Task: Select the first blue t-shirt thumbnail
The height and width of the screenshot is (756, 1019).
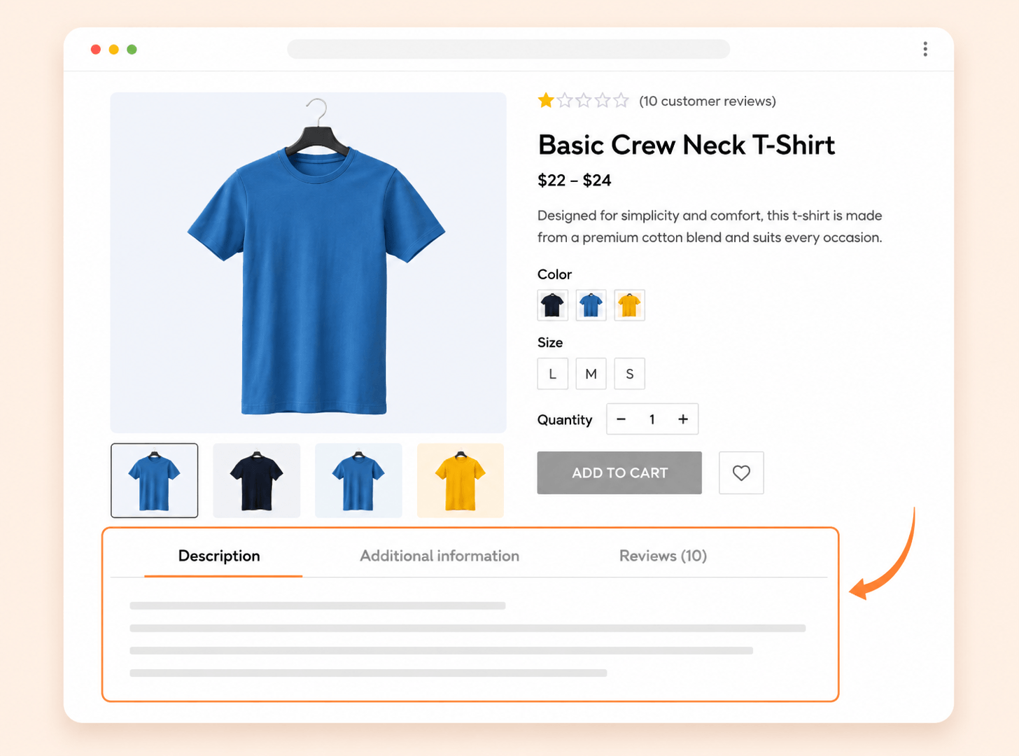Action: point(155,480)
